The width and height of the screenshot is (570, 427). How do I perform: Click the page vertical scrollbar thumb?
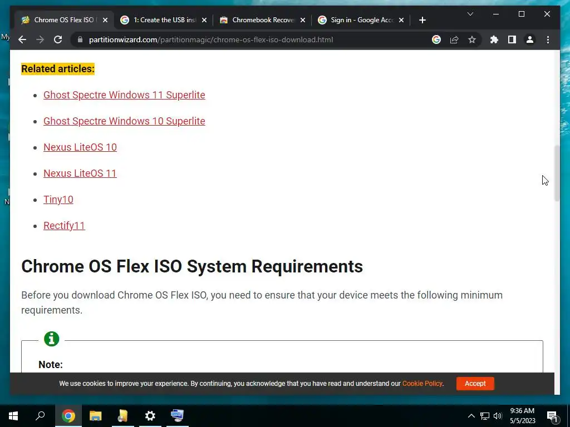[x=557, y=173]
